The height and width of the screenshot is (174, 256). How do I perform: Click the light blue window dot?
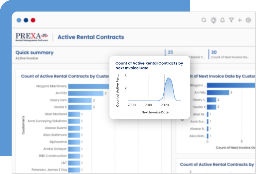coord(19,20)
